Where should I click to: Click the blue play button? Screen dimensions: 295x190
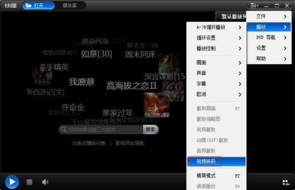point(12,182)
